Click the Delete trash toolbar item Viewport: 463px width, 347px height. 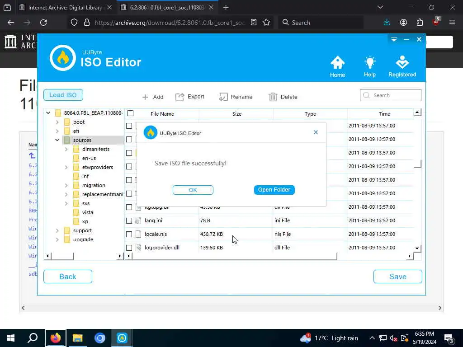coord(283,97)
